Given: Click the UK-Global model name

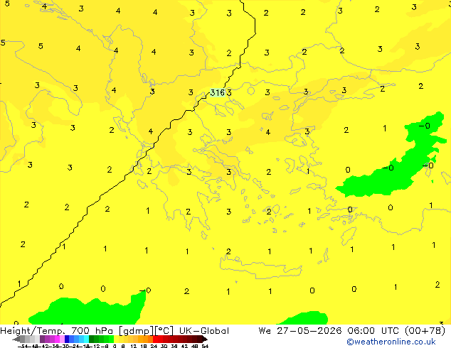Looking at the screenshot, I should tap(204, 331).
